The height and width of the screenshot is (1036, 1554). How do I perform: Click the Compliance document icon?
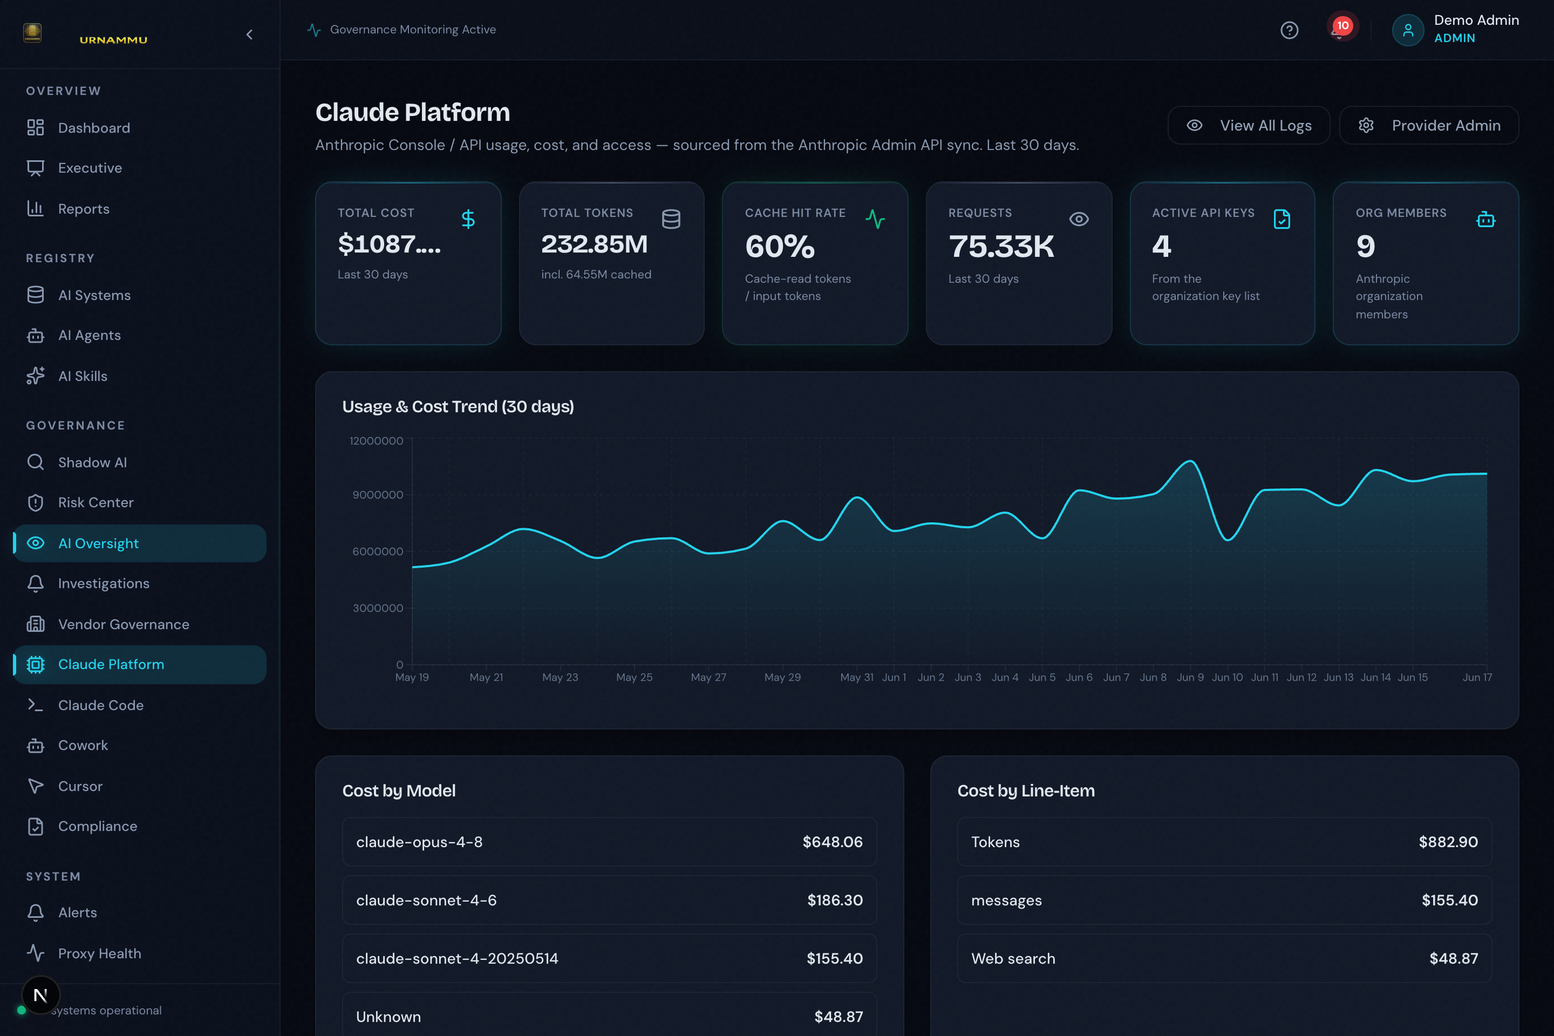coord(36,827)
